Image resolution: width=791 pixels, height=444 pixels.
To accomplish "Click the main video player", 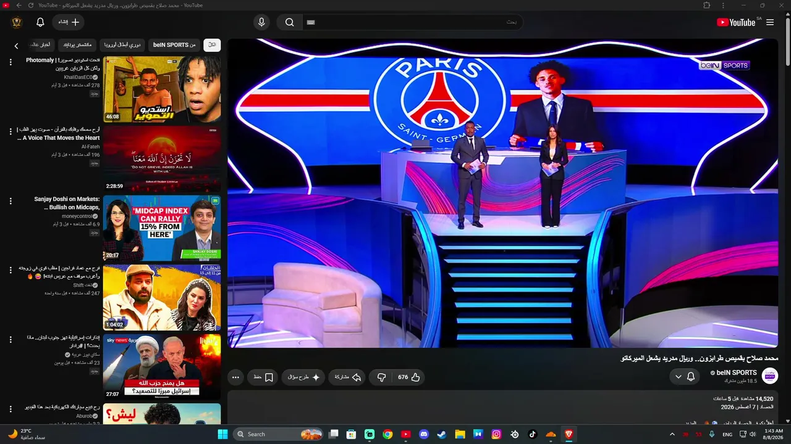I will click(x=502, y=193).
